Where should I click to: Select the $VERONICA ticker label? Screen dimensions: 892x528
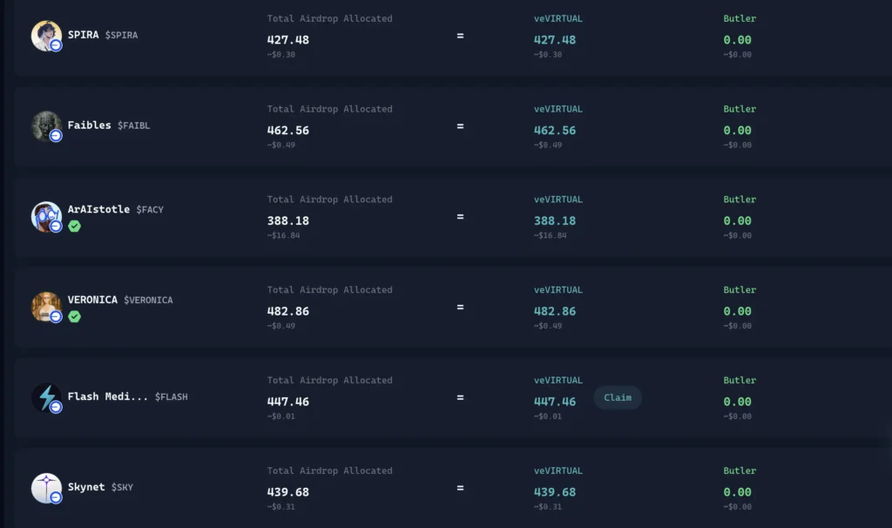pos(148,300)
